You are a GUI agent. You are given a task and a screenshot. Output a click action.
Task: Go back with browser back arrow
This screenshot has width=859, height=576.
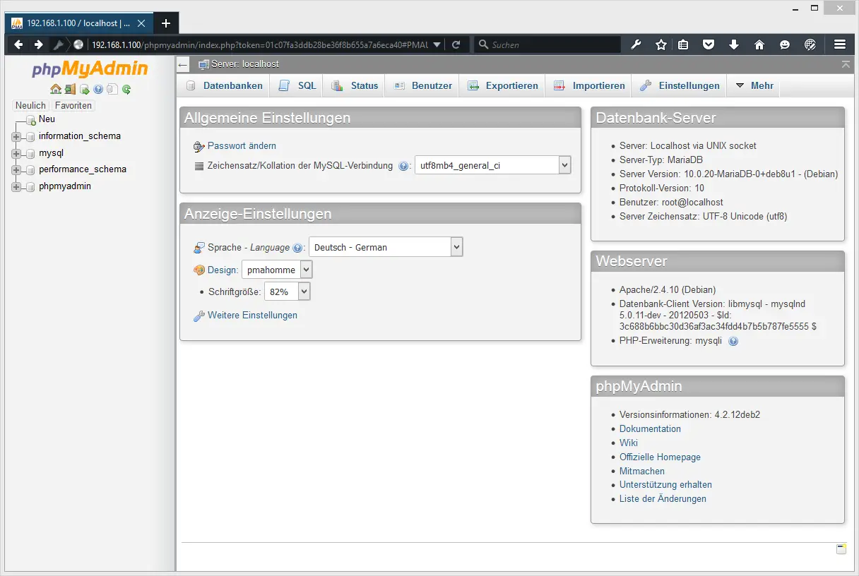coord(18,44)
